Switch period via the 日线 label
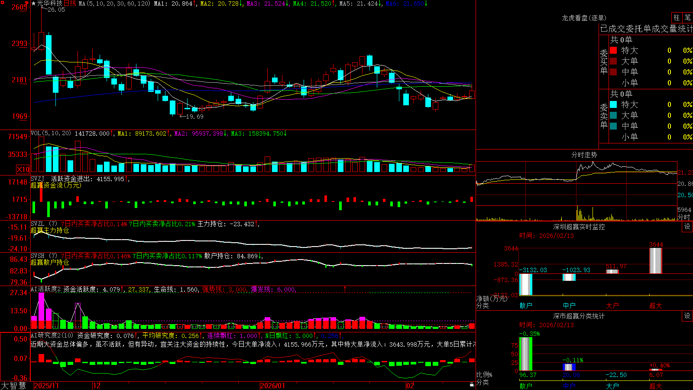The image size is (693, 390). point(70,3)
